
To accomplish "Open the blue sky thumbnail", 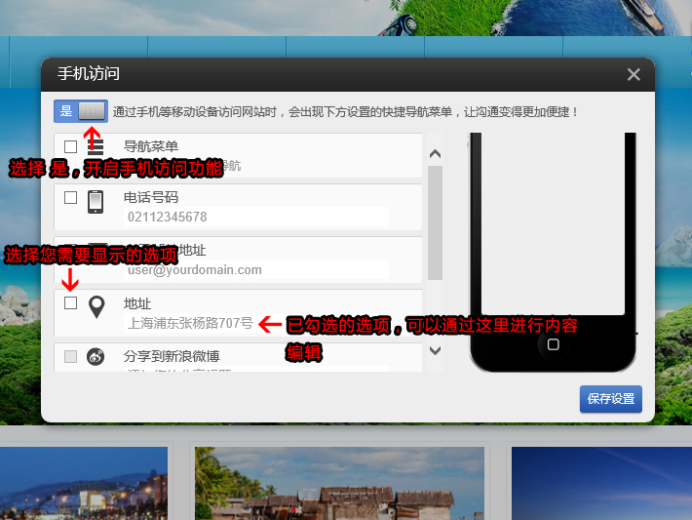I will (x=601, y=483).
